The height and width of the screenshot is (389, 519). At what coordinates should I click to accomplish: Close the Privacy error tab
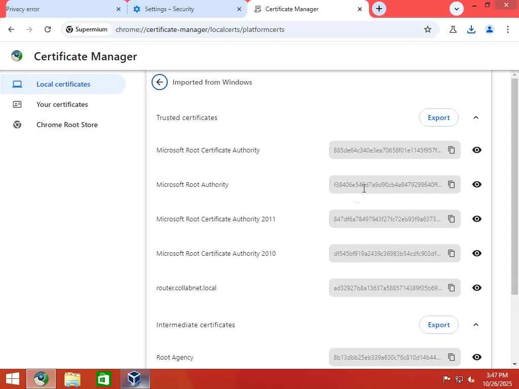click(119, 9)
